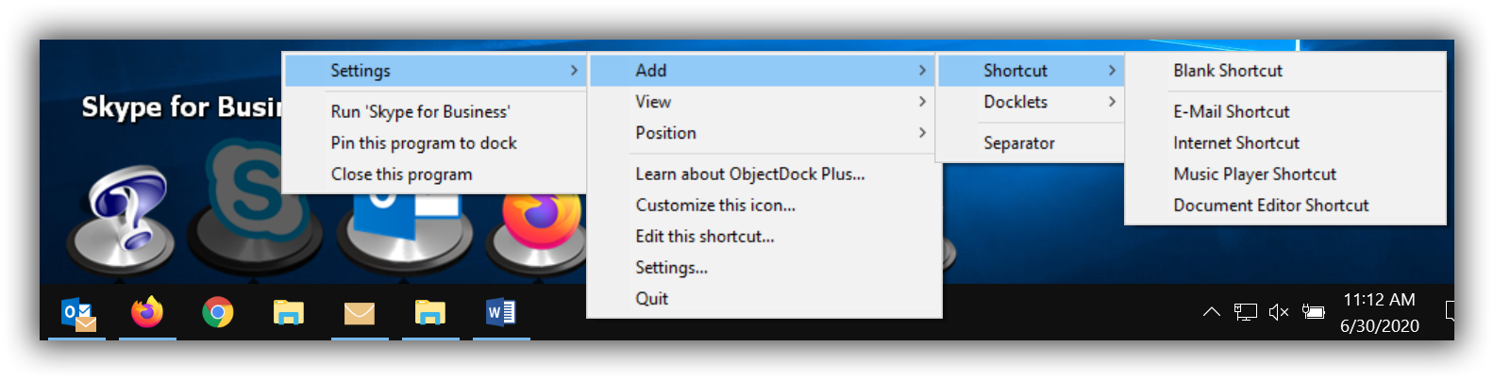
Task: Open Google Chrome from the taskbar
Action: pyautogui.click(x=218, y=312)
